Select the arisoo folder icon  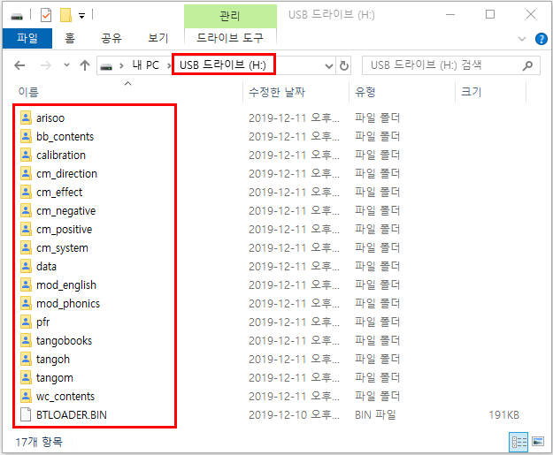pos(26,118)
